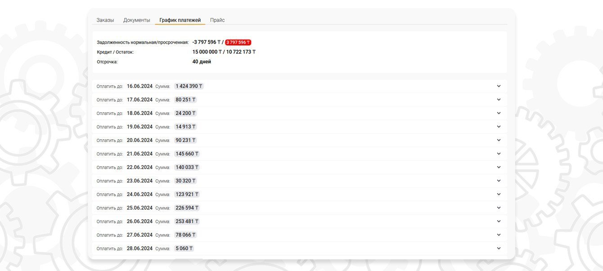Select the График платежей tab
Screen dimensions: 603x271
click(x=180, y=20)
